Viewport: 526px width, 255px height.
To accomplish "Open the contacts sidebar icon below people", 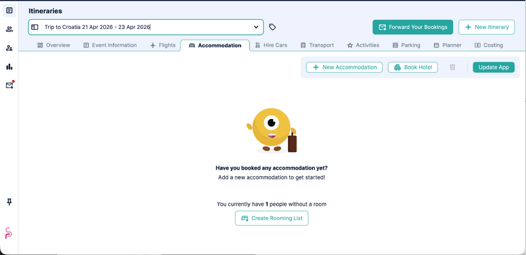I will 9,48.
